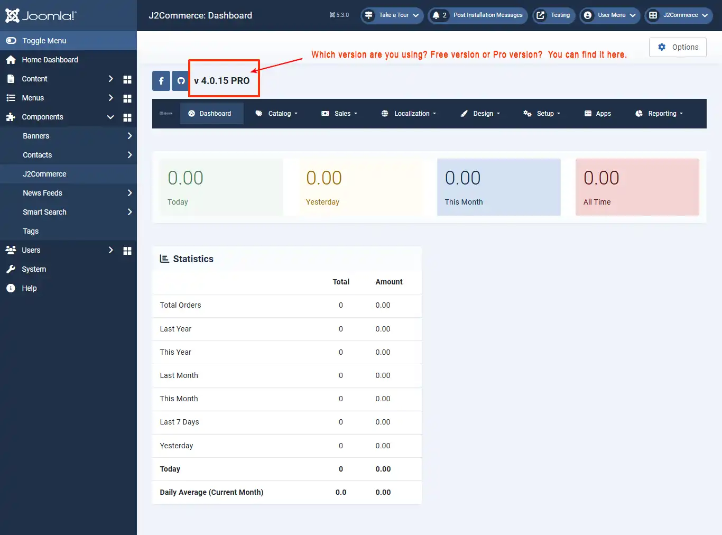
Task: Click the Reporting pie chart icon
Action: pyautogui.click(x=639, y=114)
